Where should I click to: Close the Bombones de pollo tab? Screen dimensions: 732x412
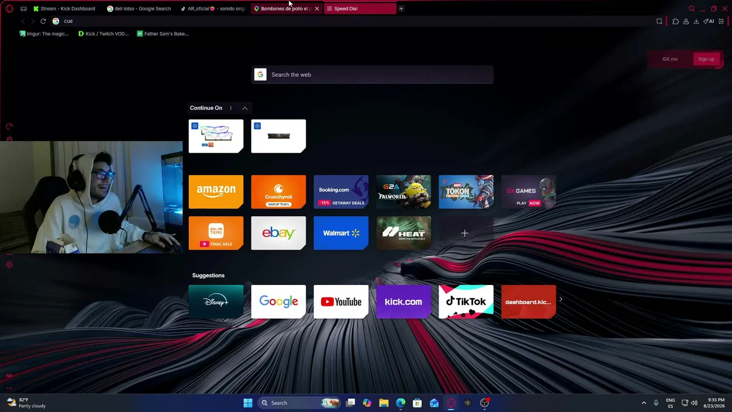point(317,9)
